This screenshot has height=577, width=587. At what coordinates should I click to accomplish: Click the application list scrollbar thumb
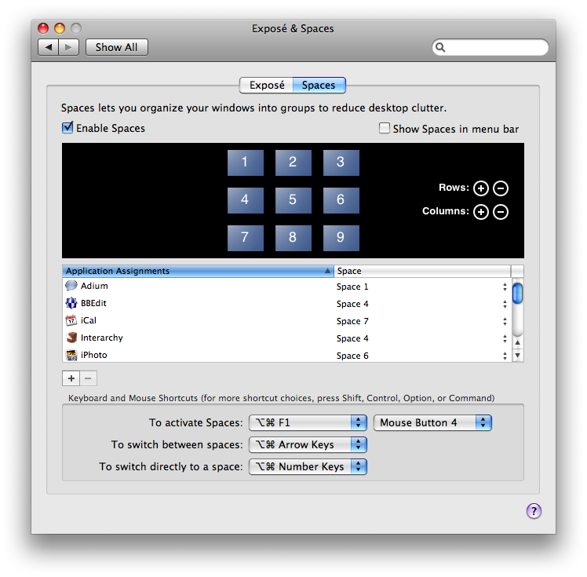[517, 294]
